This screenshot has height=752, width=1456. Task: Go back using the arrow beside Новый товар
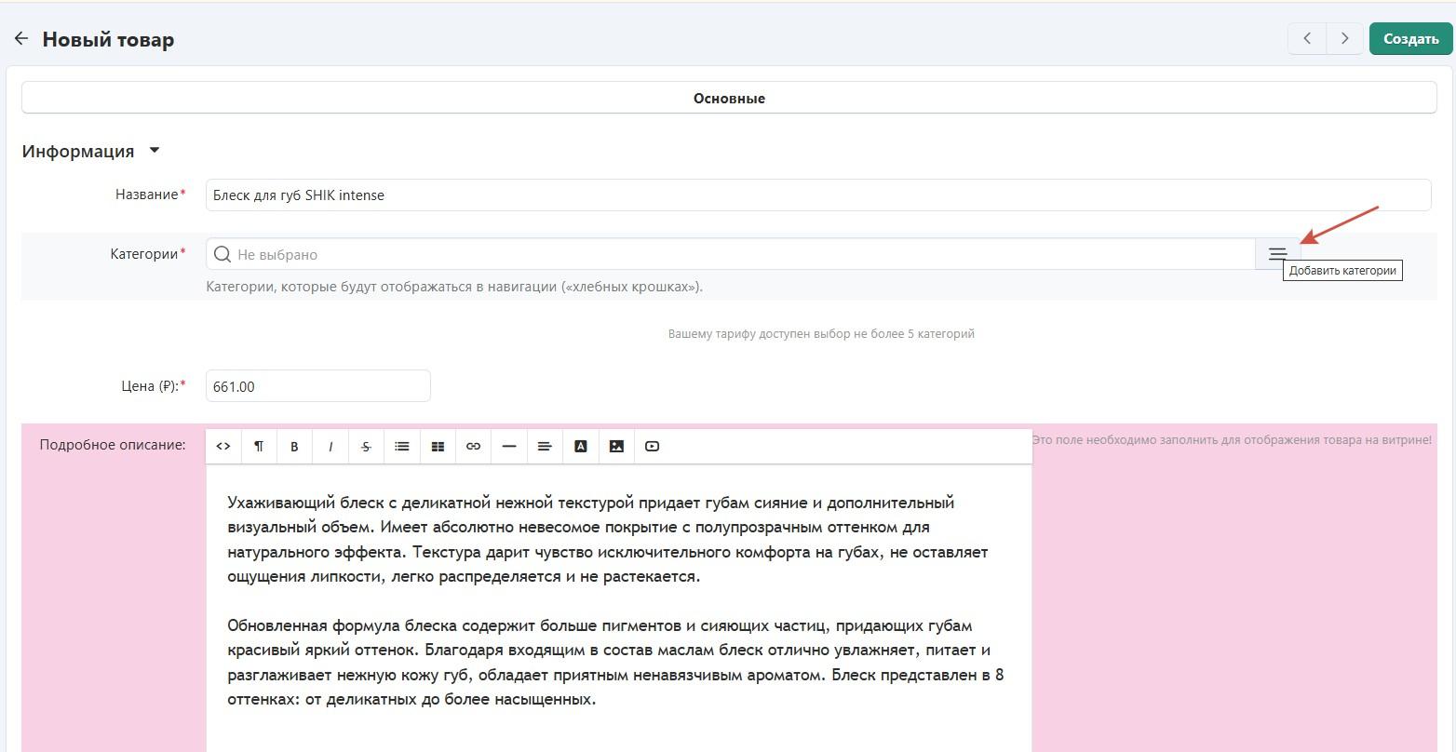20,39
